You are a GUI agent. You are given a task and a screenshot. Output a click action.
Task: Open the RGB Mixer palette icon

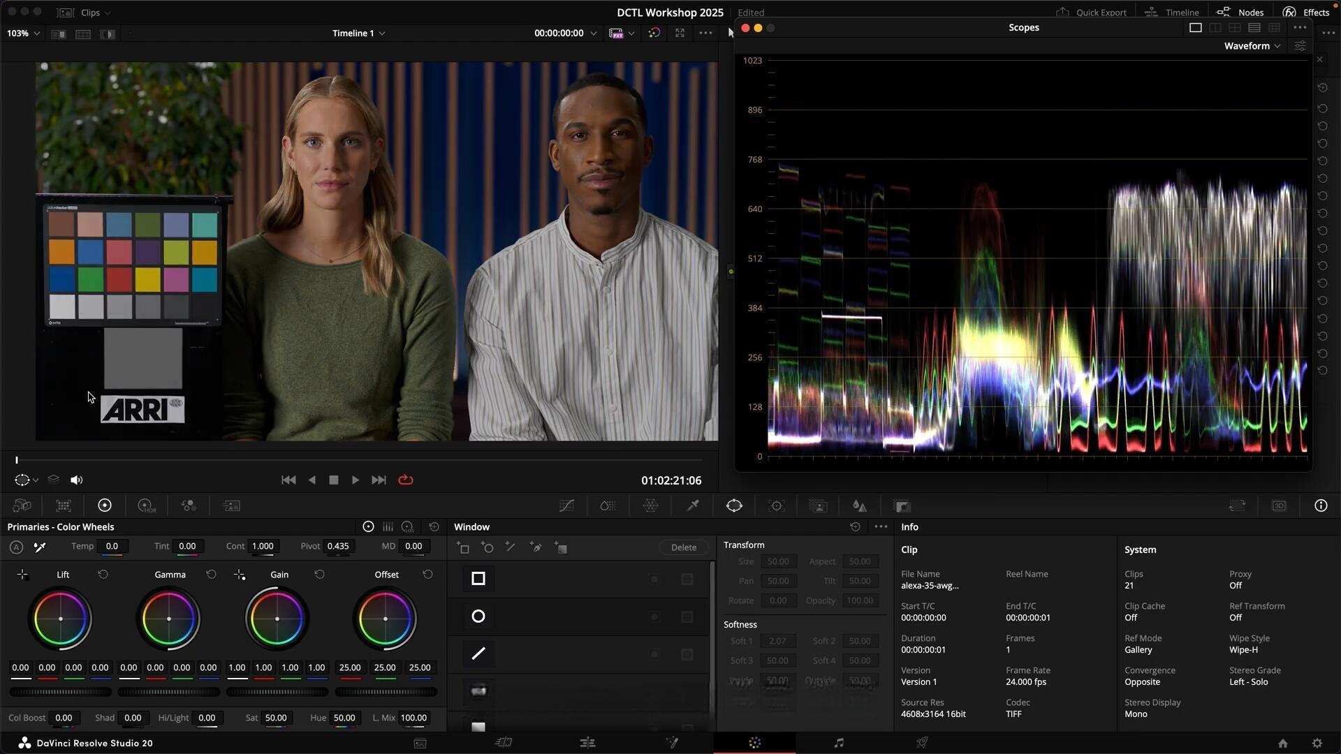(x=189, y=506)
